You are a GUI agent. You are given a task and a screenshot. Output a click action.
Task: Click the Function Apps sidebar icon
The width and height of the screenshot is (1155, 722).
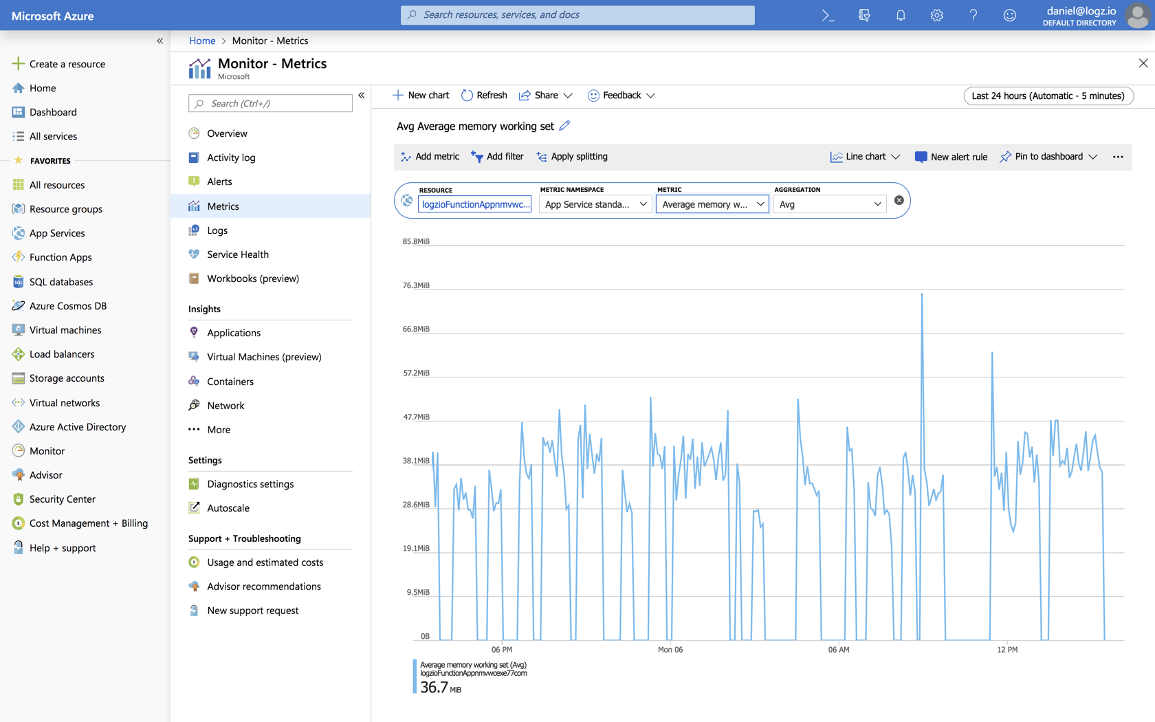[19, 257]
